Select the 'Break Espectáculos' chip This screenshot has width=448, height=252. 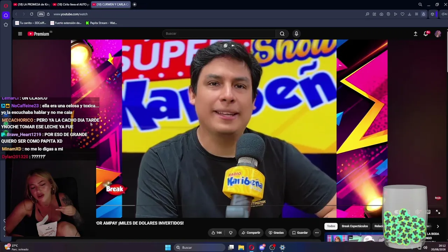pos(355,226)
